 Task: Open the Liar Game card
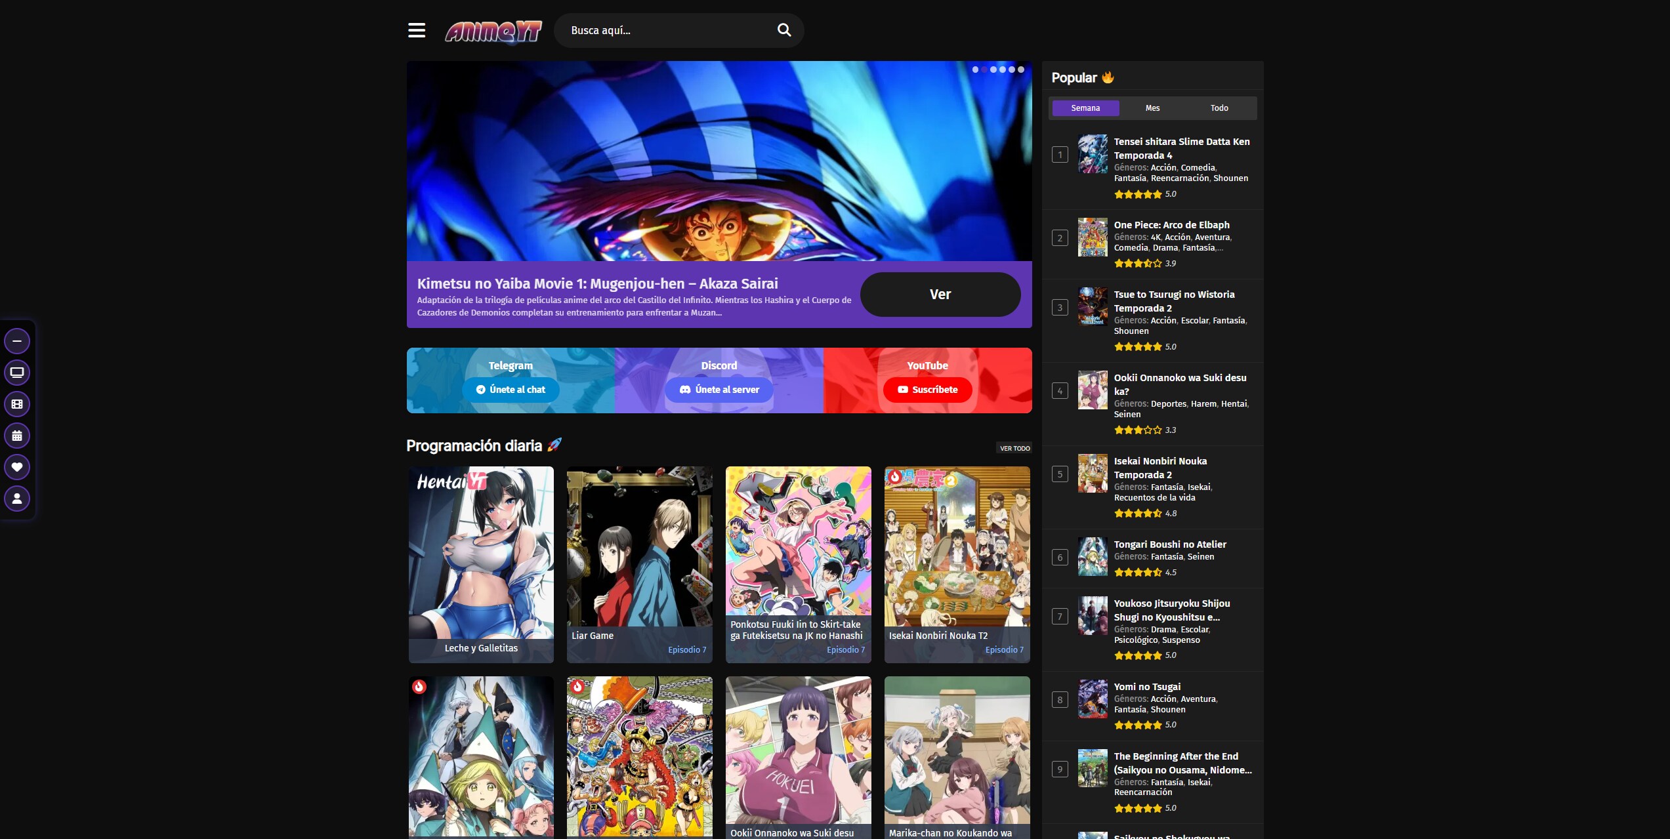[x=640, y=564]
